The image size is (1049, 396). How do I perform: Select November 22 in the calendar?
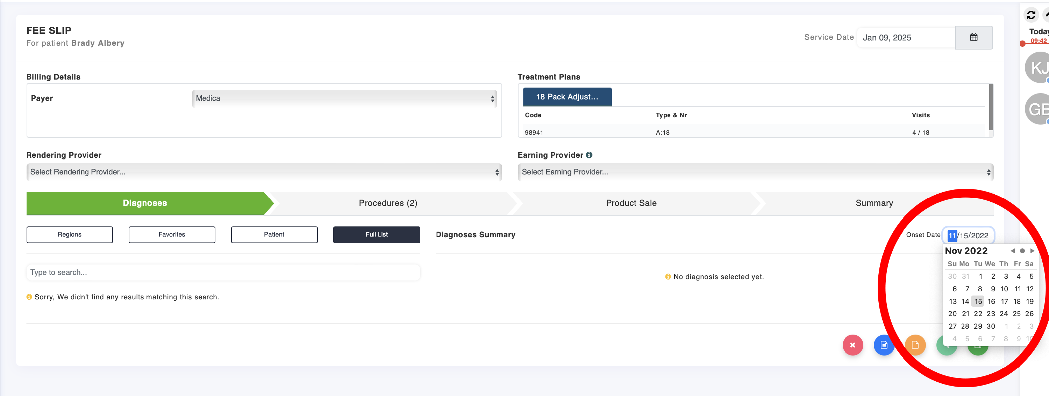tap(978, 314)
